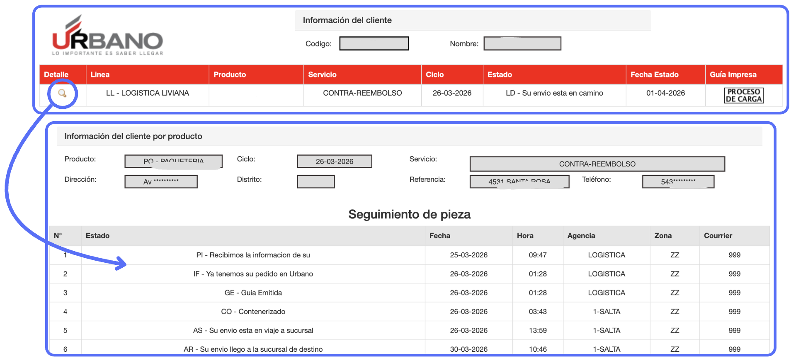Click the Proceso de Carga guide image

click(743, 95)
